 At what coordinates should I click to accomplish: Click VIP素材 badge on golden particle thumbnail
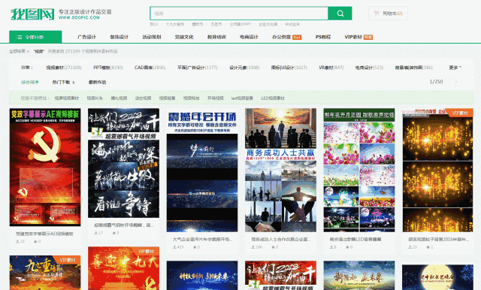[x=460, y=113]
